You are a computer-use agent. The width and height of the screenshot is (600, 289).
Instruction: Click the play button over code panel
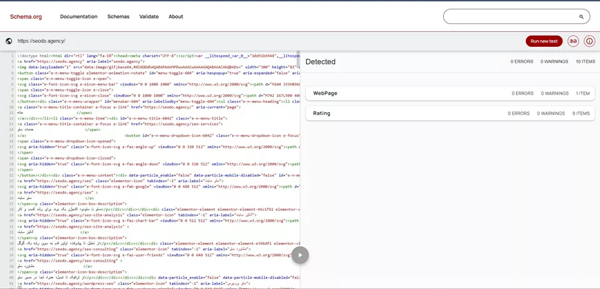click(x=300, y=255)
